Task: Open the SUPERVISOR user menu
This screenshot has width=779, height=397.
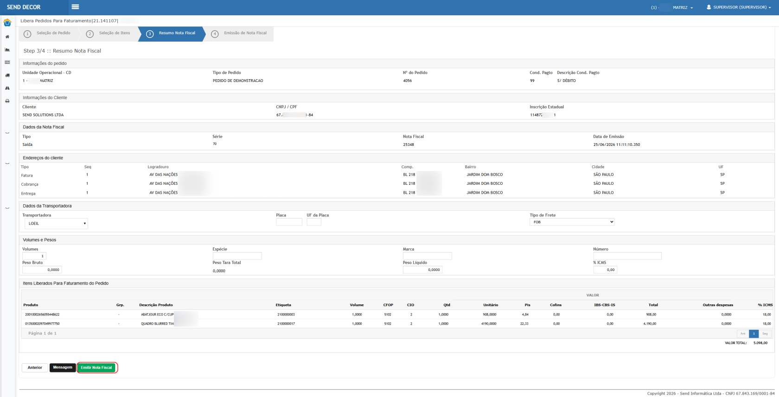Action: click(739, 7)
